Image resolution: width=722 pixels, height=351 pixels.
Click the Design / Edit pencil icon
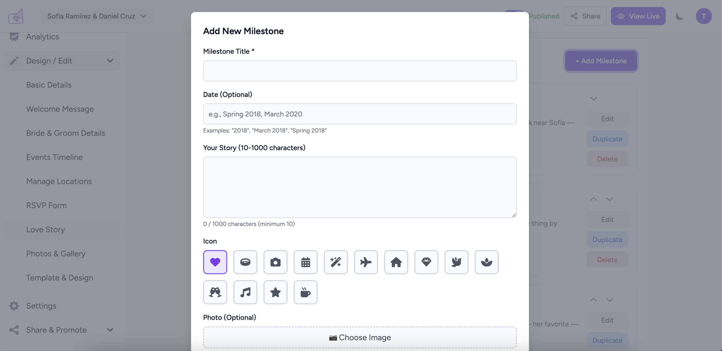14,61
